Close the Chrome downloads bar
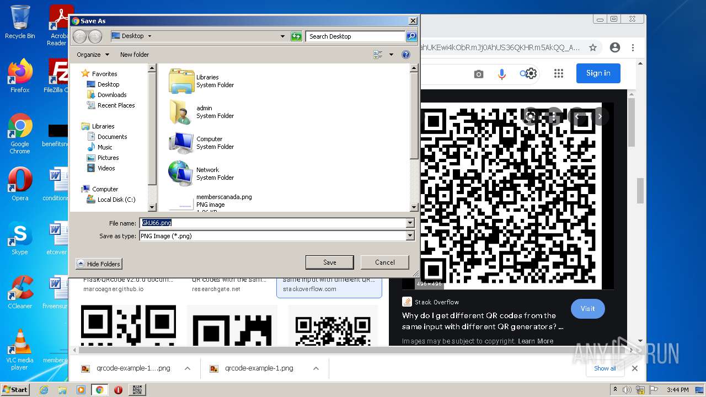The width and height of the screenshot is (706, 397). click(635, 368)
